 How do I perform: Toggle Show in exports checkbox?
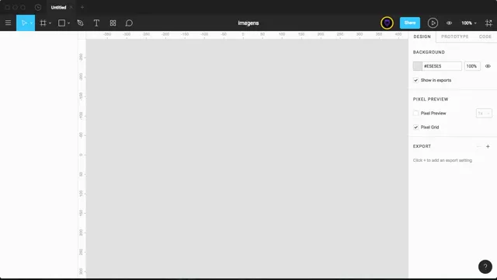[x=415, y=80]
